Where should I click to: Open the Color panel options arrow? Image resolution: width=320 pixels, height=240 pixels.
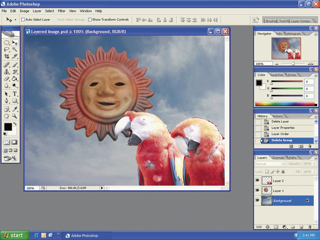click(316, 75)
